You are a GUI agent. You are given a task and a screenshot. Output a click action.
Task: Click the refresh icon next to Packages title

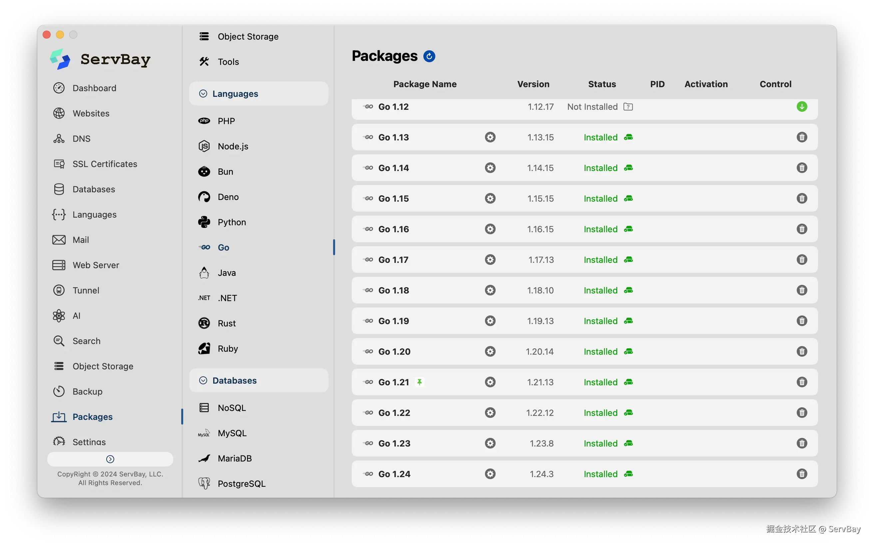coord(429,57)
